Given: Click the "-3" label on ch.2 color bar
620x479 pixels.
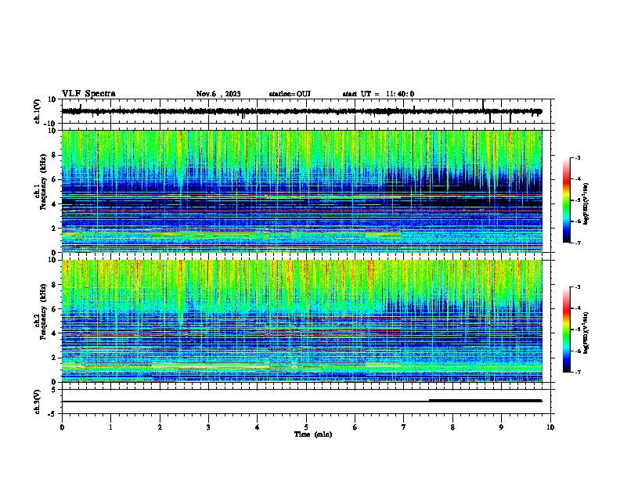Looking at the screenshot, I should click(x=577, y=287).
